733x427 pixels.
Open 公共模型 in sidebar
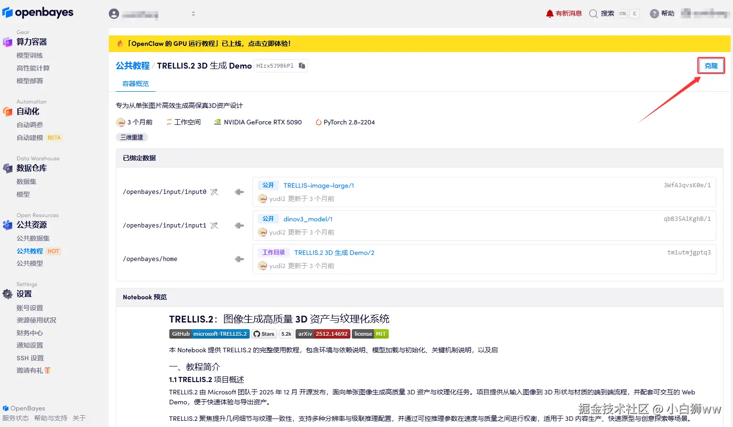point(30,263)
